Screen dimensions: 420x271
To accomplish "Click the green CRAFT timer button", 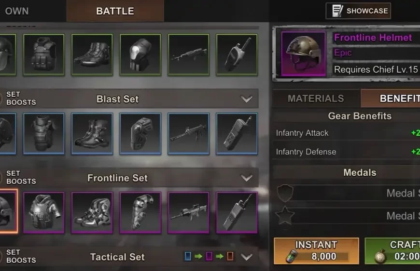I will [392, 251].
